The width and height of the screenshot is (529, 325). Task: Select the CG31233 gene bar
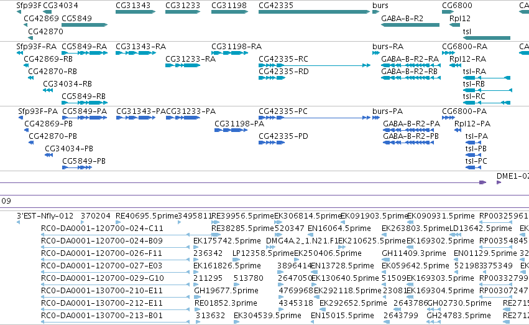183,12
